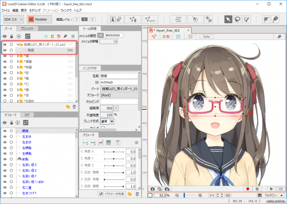The width and height of the screenshot is (287, 204).
Task: Select the lasso selection tool
Action: pos(237,19)
